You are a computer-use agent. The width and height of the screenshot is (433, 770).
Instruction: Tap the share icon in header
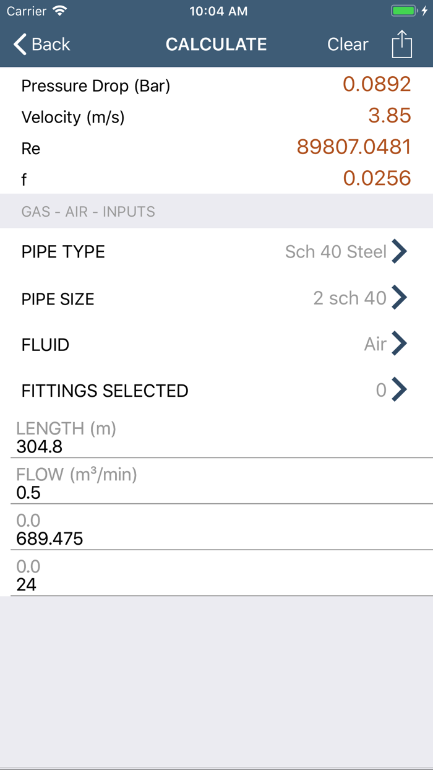[401, 45]
